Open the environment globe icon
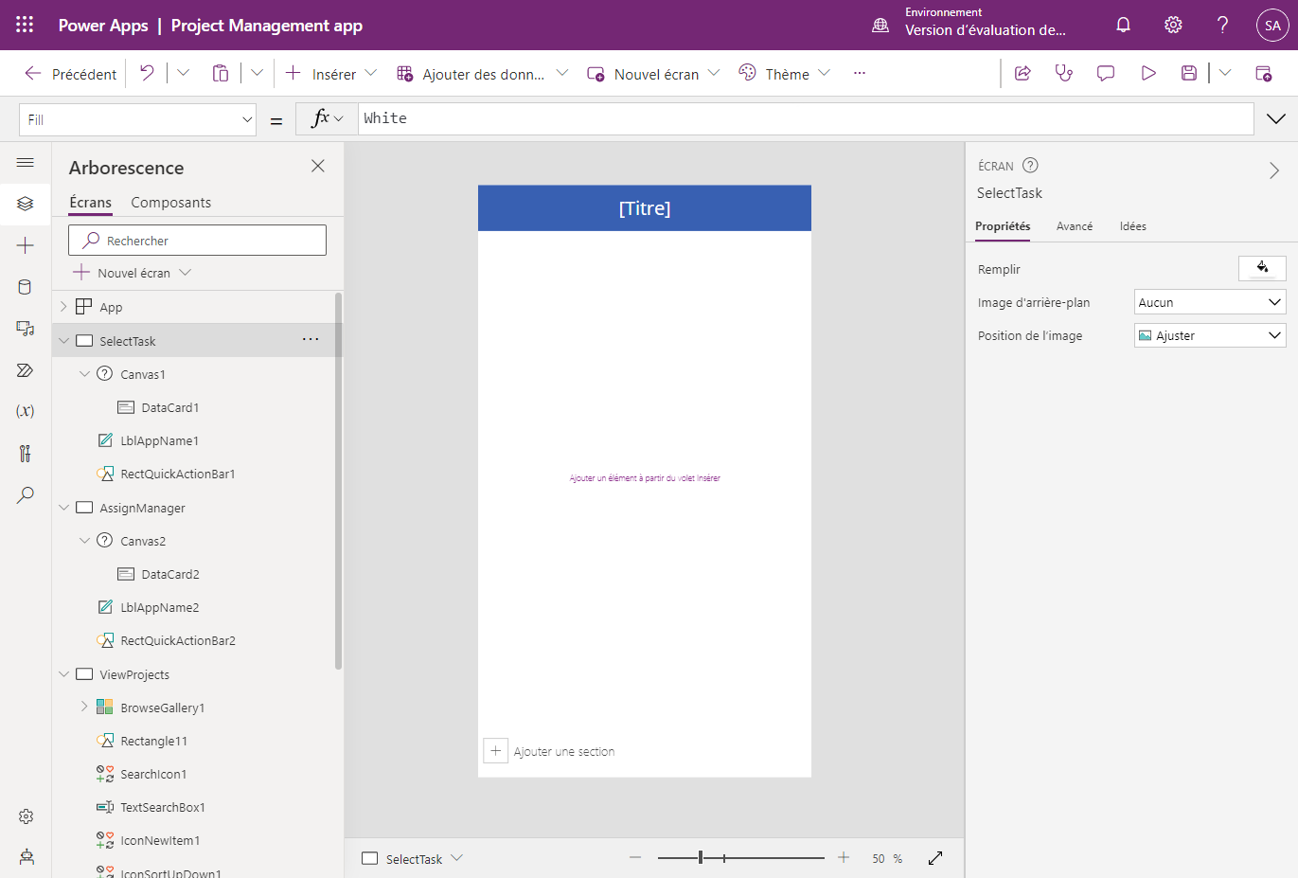The image size is (1298, 878). 880,26
